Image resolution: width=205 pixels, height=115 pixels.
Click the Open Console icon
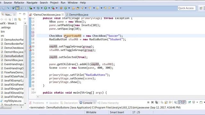pos(201,102)
